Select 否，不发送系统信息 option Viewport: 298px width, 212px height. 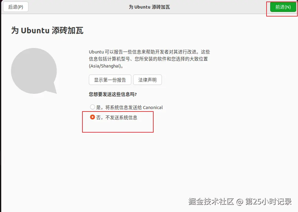point(114,117)
